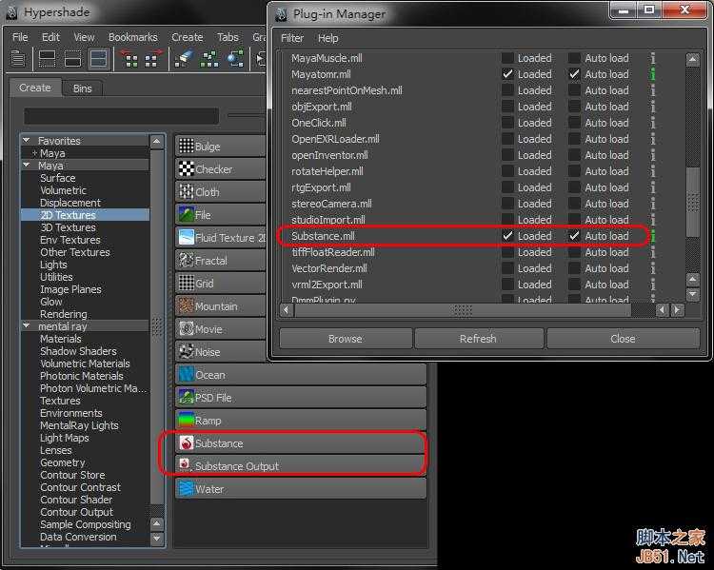Collapse the mental ray tree section
This screenshot has height=570, width=714.
(27, 326)
